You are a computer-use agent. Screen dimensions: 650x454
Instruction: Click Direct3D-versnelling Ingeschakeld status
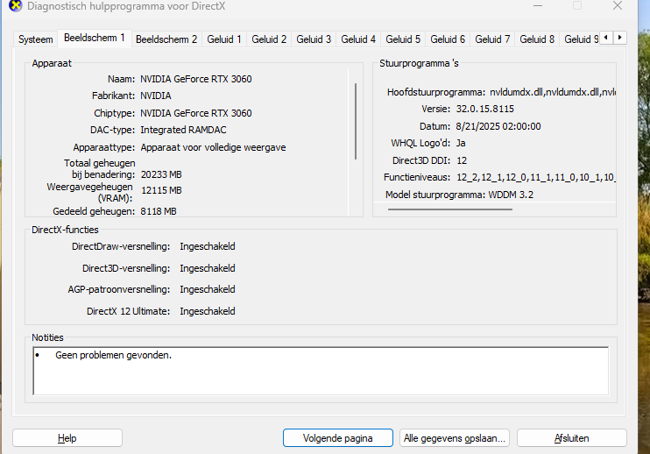coord(208,268)
